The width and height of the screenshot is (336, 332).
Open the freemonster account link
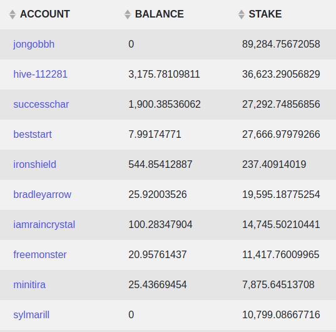tap(40, 255)
